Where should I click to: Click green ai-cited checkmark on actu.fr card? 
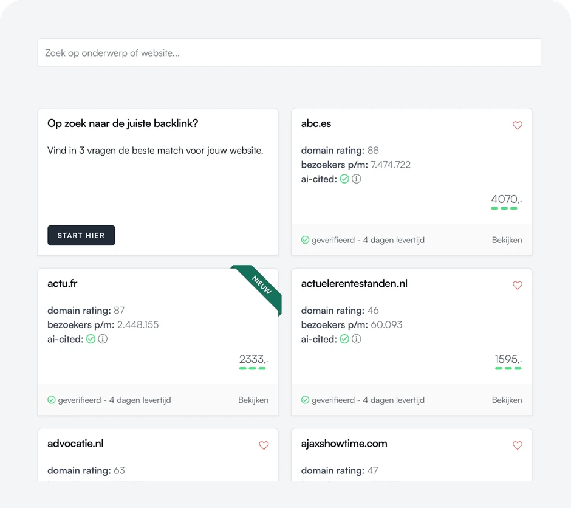(91, 339)
